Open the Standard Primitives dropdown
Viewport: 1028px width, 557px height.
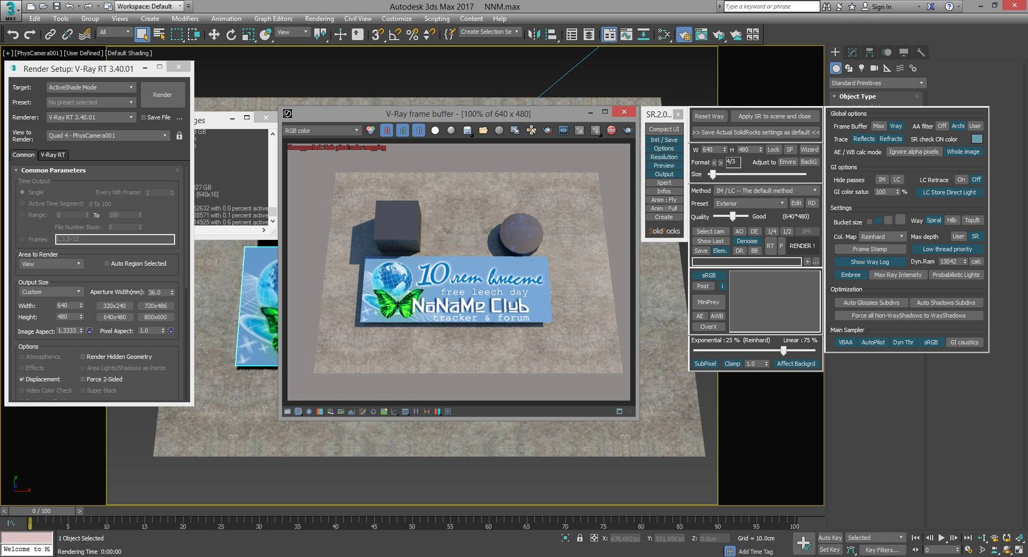878,83
